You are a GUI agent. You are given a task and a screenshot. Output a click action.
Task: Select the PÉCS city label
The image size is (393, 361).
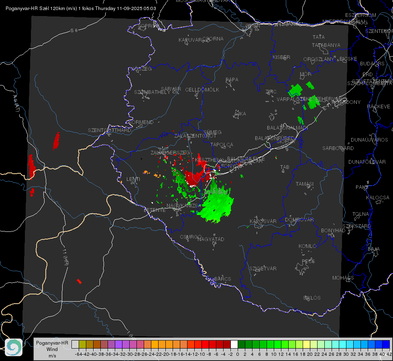point(308,261)
